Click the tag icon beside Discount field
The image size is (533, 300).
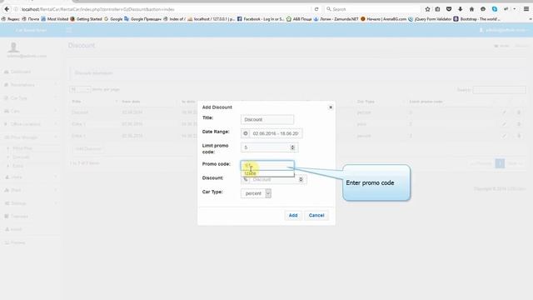point(246,179)
